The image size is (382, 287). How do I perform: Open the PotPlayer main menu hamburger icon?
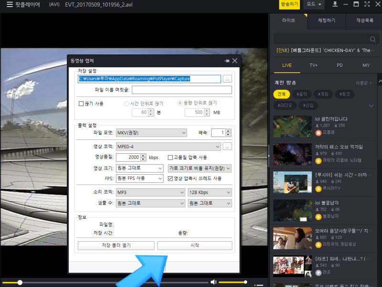tap(10, 4)
